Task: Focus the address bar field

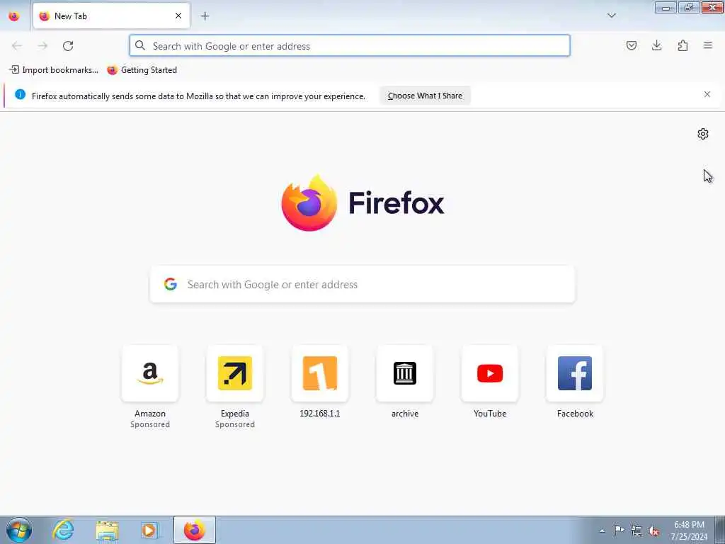Action: [350, 46]
